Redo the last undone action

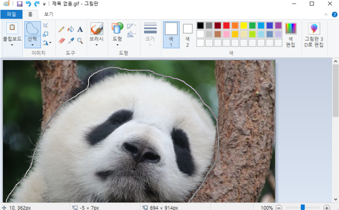37,4
